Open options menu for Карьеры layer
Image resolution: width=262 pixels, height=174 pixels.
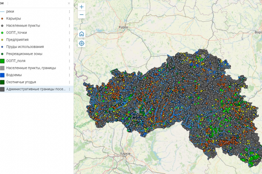coord(69,18)
